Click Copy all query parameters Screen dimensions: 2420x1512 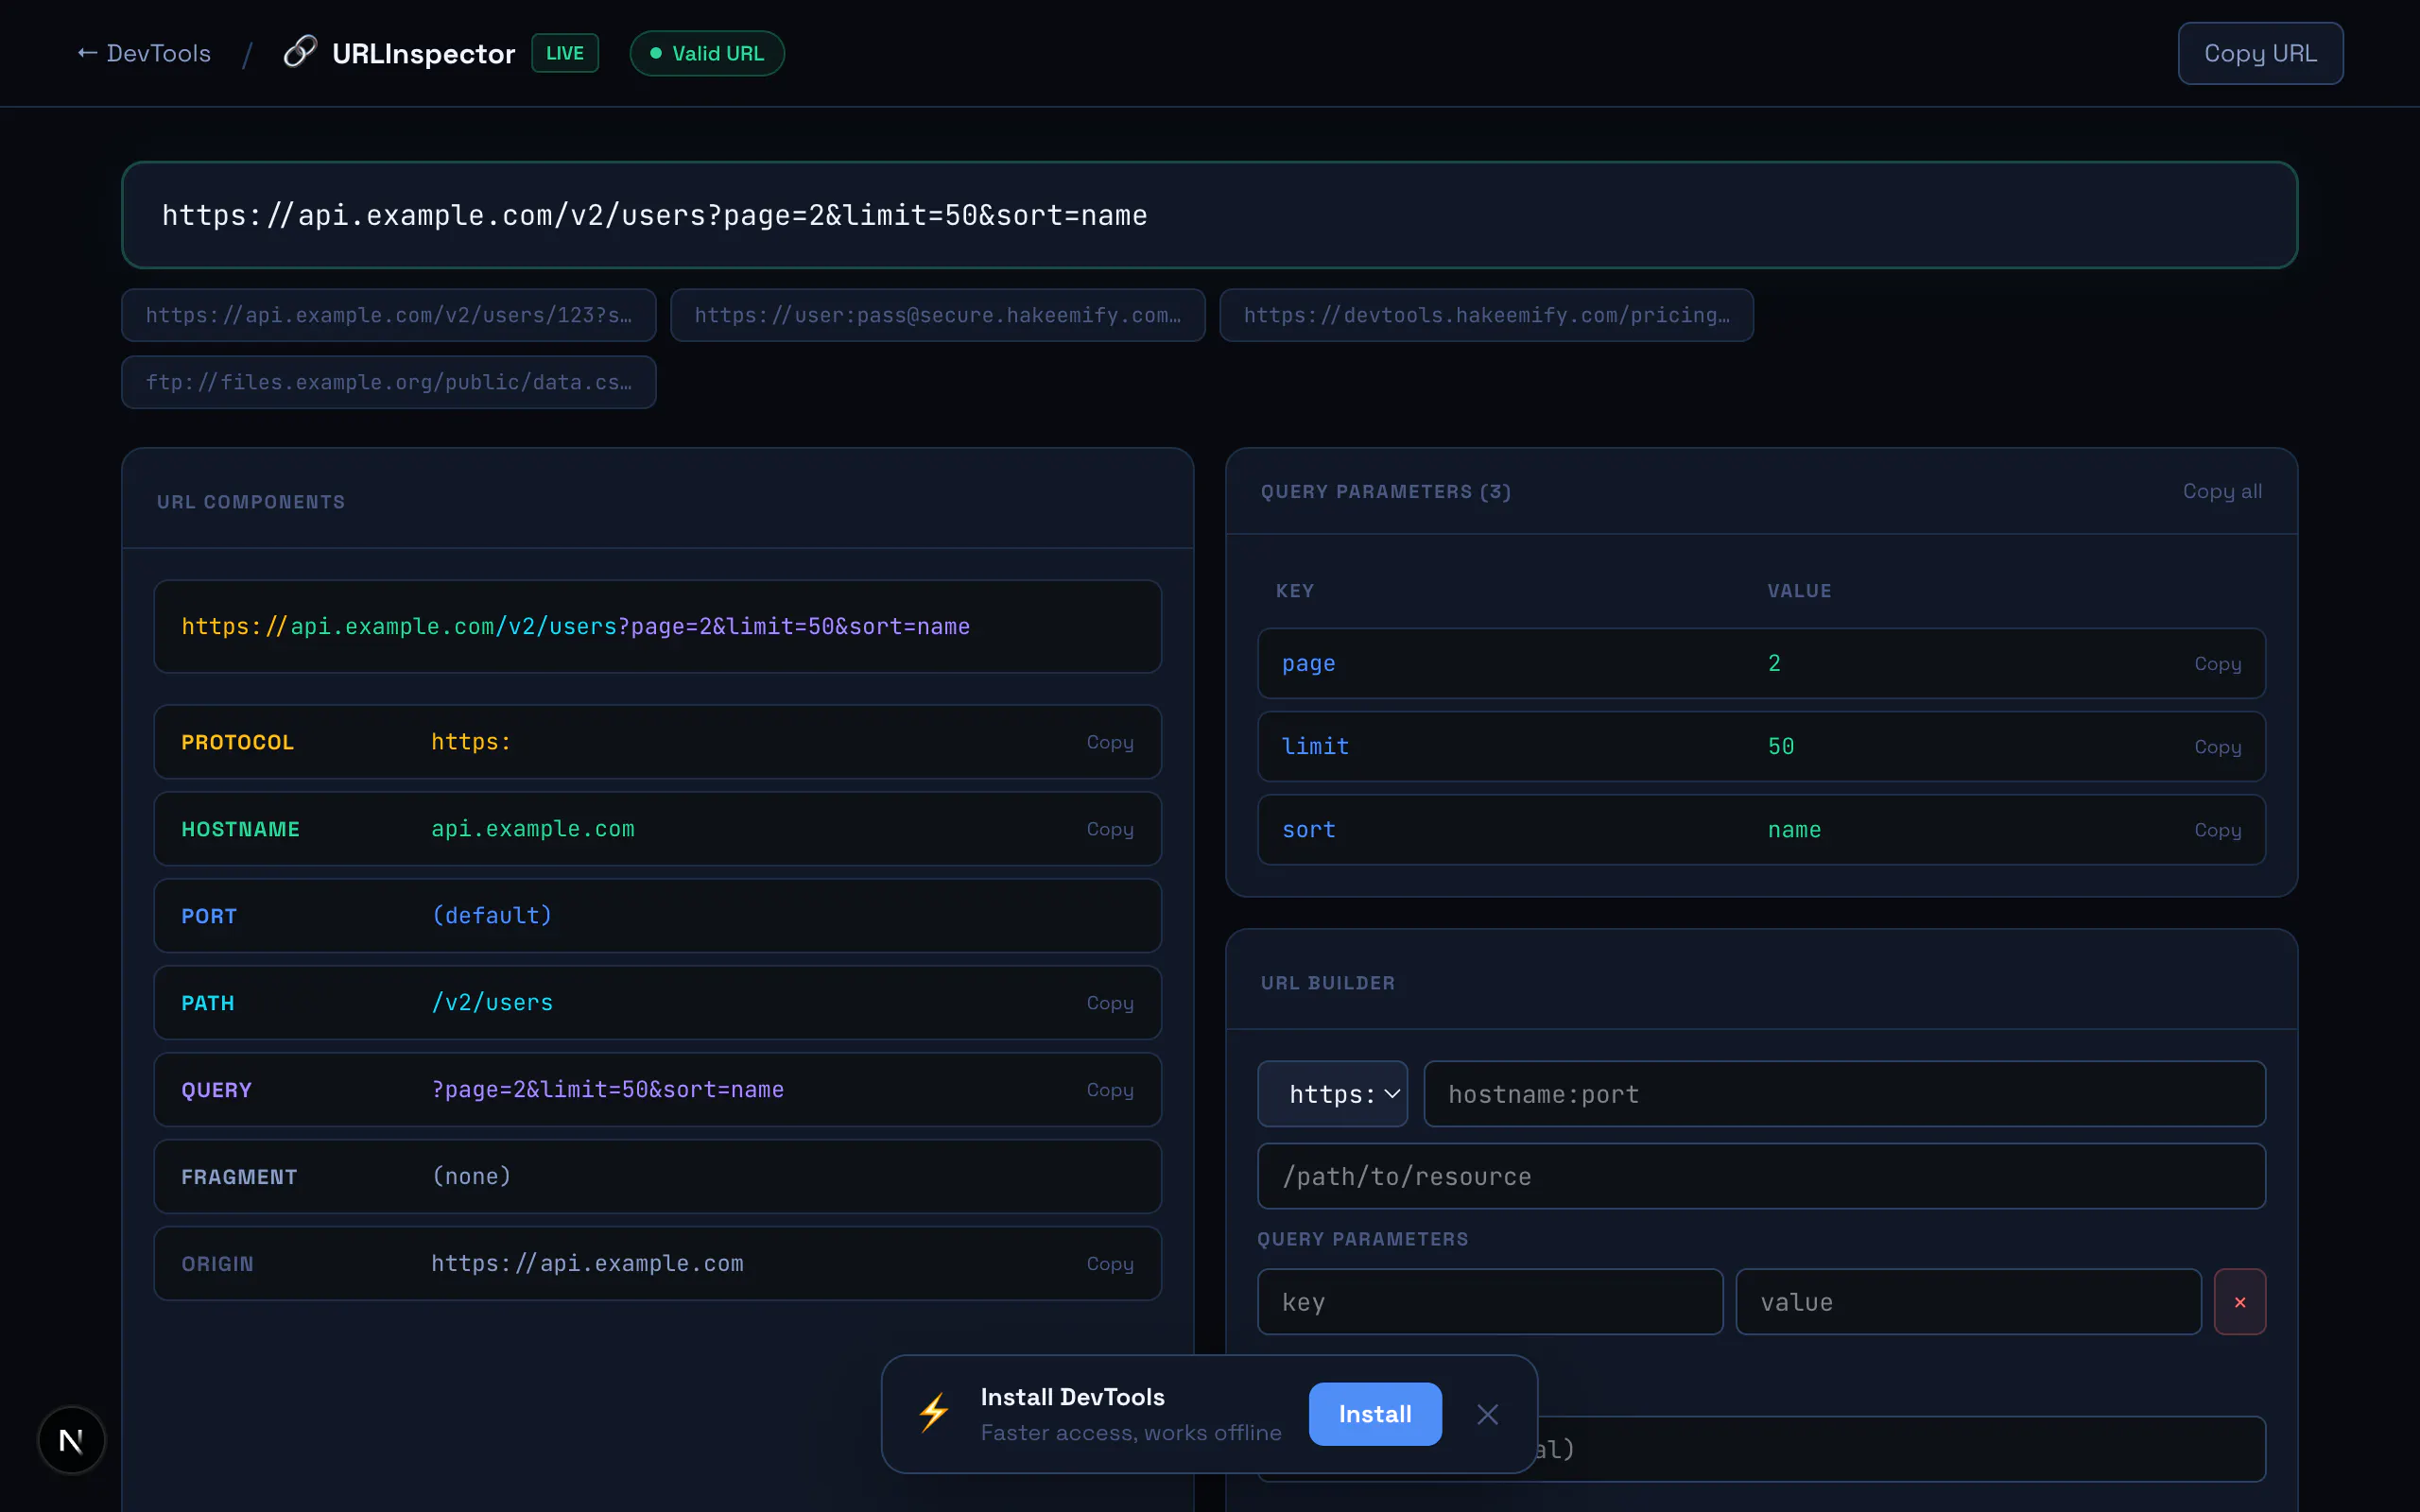coord(2222,491)
